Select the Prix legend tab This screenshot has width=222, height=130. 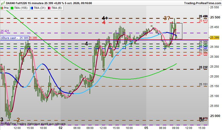pyautogui.click(x=5, y=8)
